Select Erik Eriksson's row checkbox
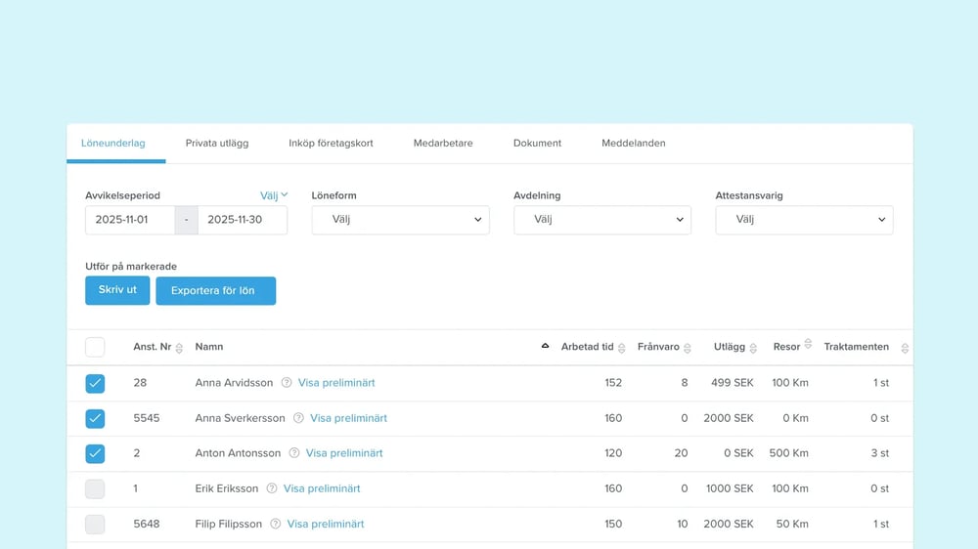Screen dimensions: 978x549 (95, 489)
